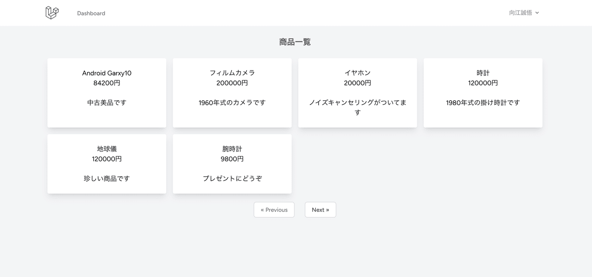Click the 9800円 price text
This screenshot has width=592, height=277.
pyautogui.click(x=232, y=159)
